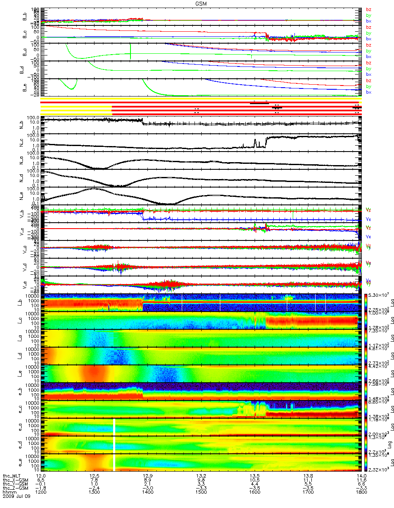Click Y-GSM value 4.4

point(254,483)
